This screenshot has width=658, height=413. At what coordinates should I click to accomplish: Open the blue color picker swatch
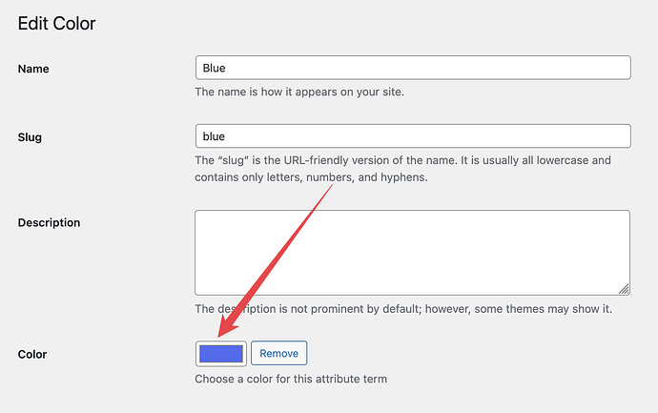[x=221, y=354]
